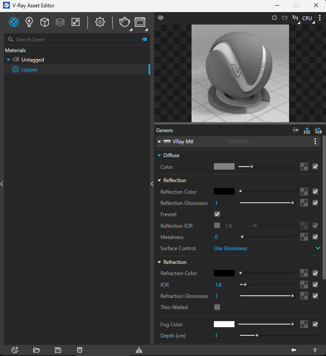The image size is (326, 356).
Task: Click the Fog Color white swatch
Action: click(x=224, y=324)
